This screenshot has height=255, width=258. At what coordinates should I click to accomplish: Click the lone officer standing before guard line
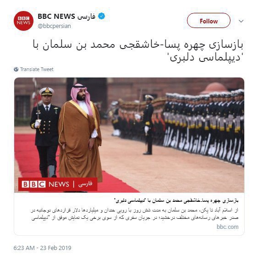(x=148, y=125)
